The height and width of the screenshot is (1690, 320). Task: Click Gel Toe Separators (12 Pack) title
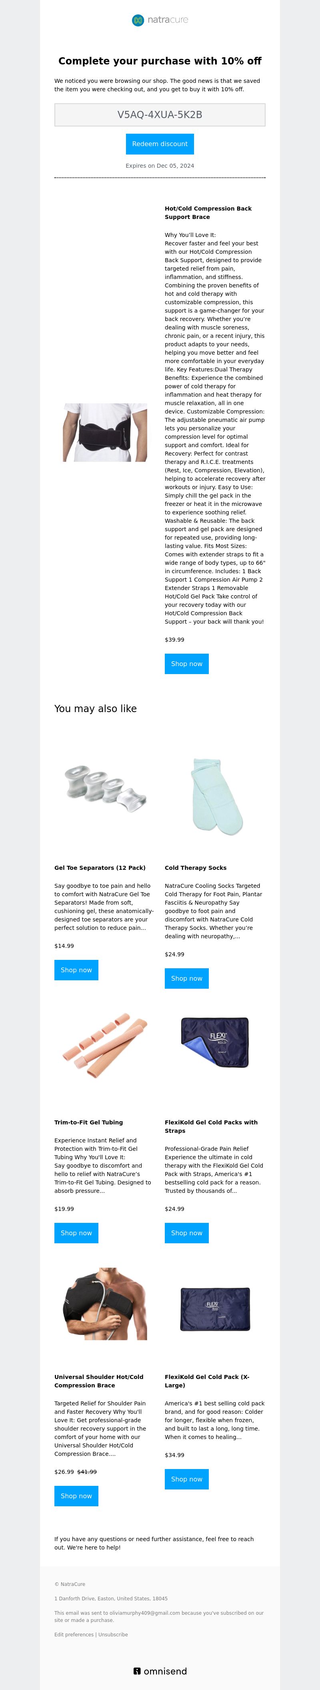click(100, 868)
